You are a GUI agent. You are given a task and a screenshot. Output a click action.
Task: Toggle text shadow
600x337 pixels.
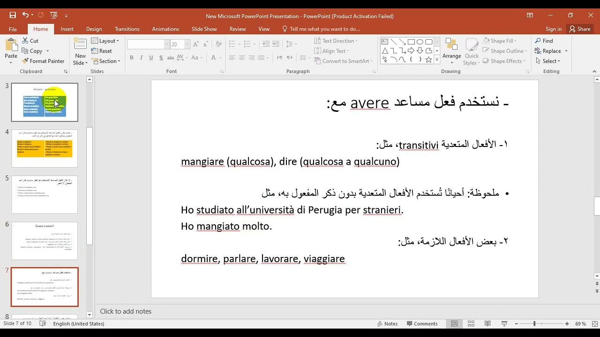[161, 58]
